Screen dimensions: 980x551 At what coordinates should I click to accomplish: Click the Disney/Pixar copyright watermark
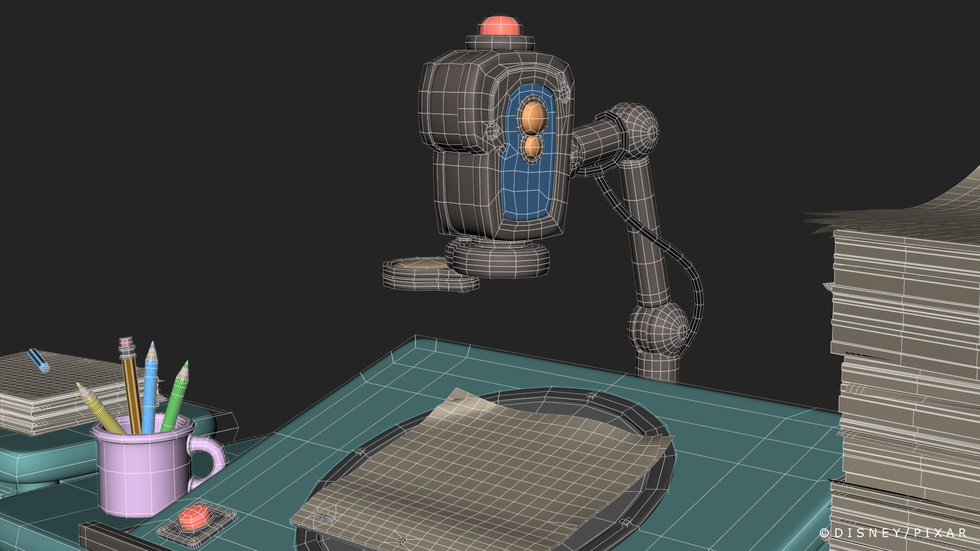pos(893,533)
